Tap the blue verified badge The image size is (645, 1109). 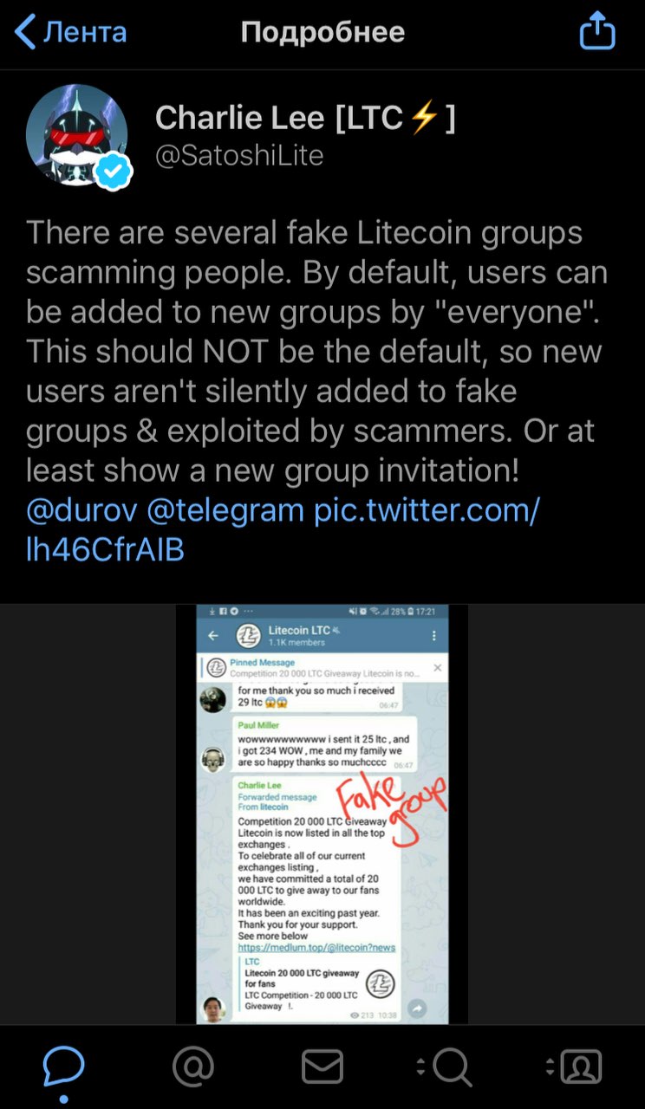pos(114,172)
